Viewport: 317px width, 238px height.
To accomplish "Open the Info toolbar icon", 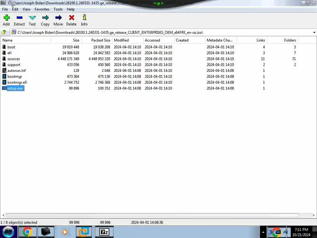I will coord(84,17).
